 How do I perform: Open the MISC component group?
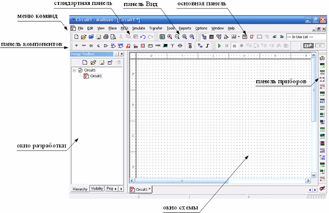158,45
